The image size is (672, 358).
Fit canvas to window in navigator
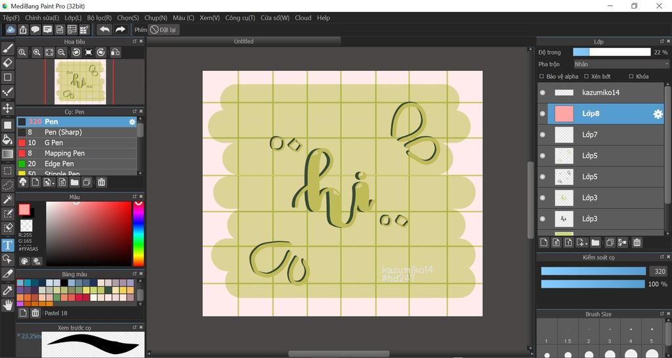tap(49, 53)
